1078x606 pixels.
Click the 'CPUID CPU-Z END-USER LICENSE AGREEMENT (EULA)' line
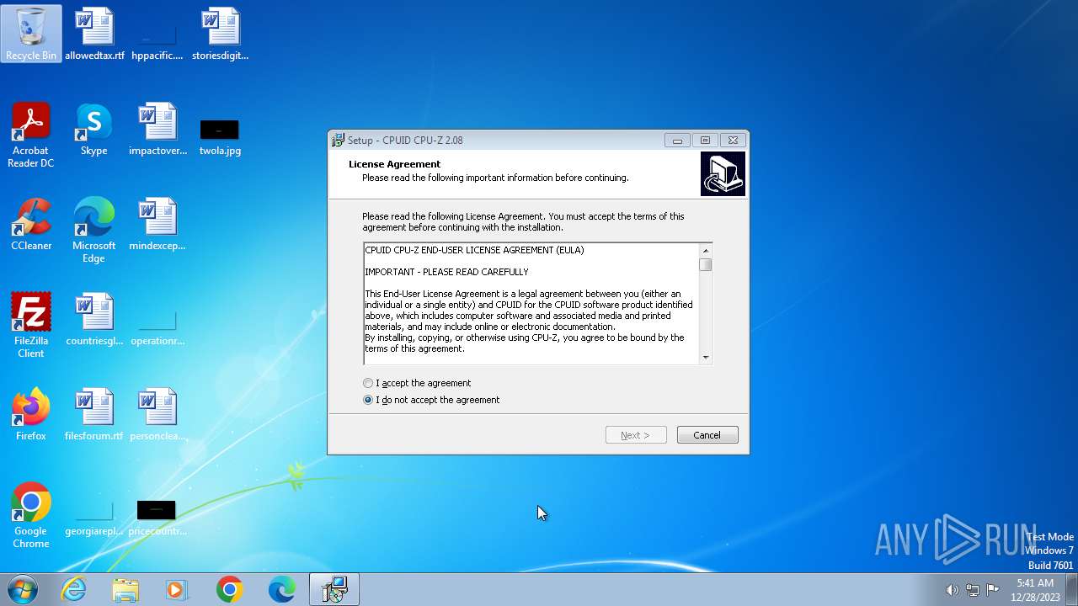tap(474, 250)
